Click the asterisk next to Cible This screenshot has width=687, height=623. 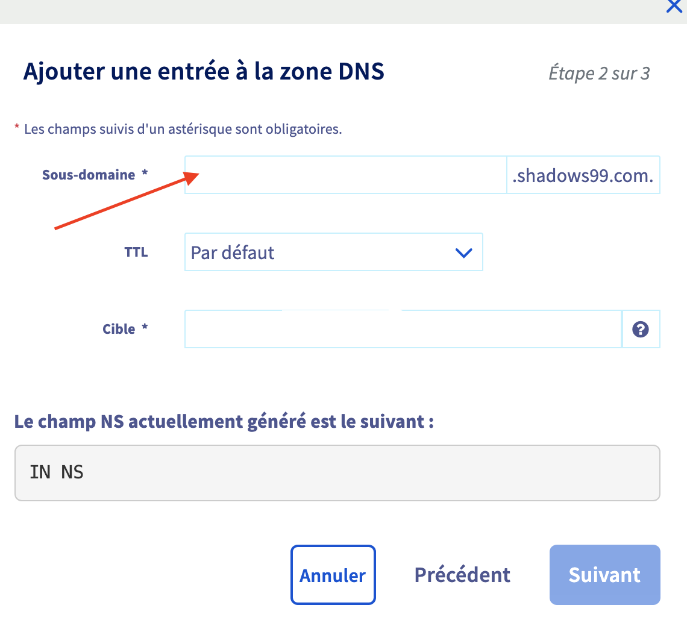145,327
